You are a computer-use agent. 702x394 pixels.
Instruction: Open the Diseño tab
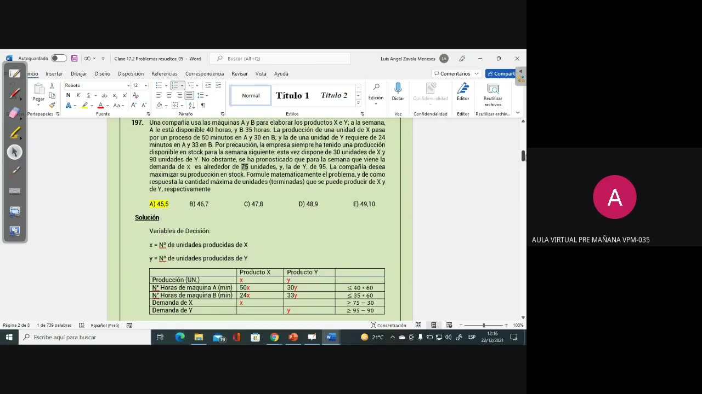point(102,74)
